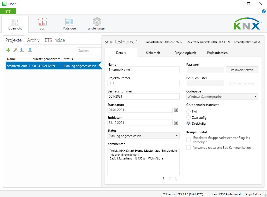
Task: Toggle underline formatting in Kommentar
Action: (x=176, y=179)
